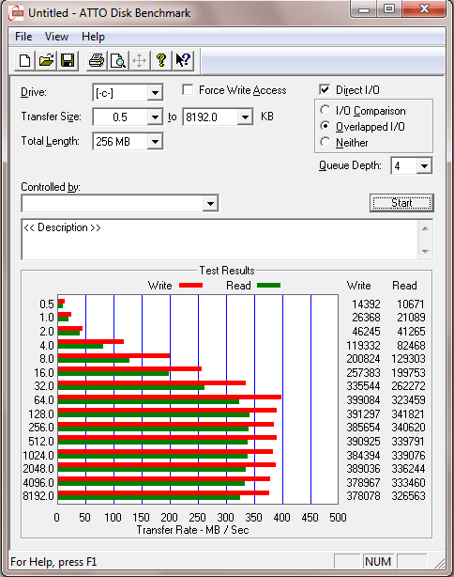The image size is (454, 577).
Task: Minimize the ATTO Disk Benchmark window
Action: tap(364, 8)
